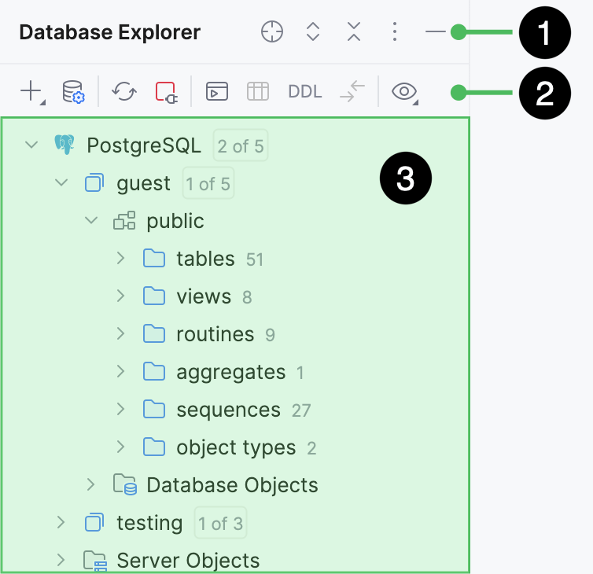
Task: Click the Collapse All icon
Action: (x=354, y=32)
